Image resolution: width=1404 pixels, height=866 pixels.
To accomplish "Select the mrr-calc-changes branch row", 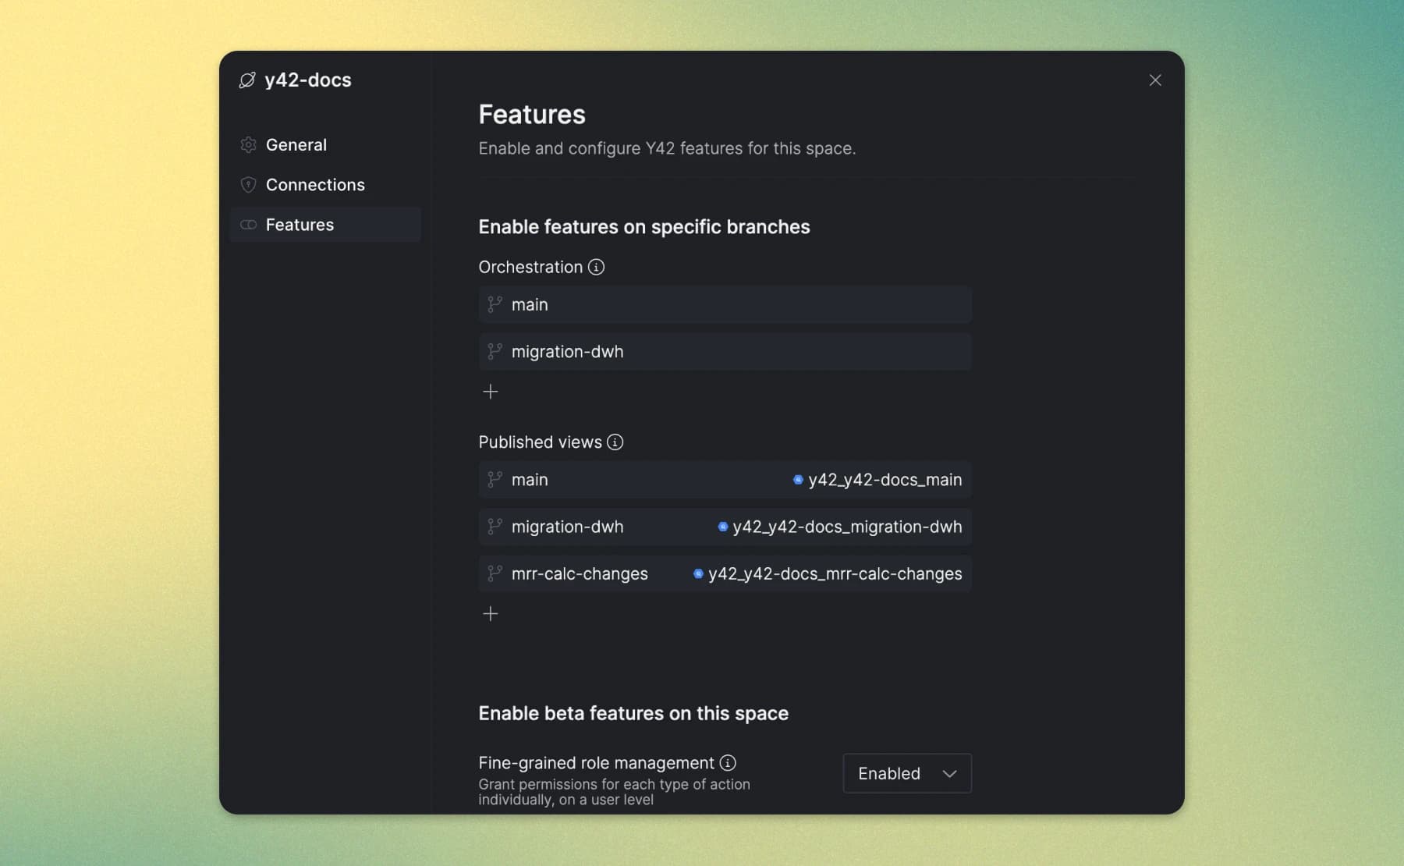I will click(725, 573).
